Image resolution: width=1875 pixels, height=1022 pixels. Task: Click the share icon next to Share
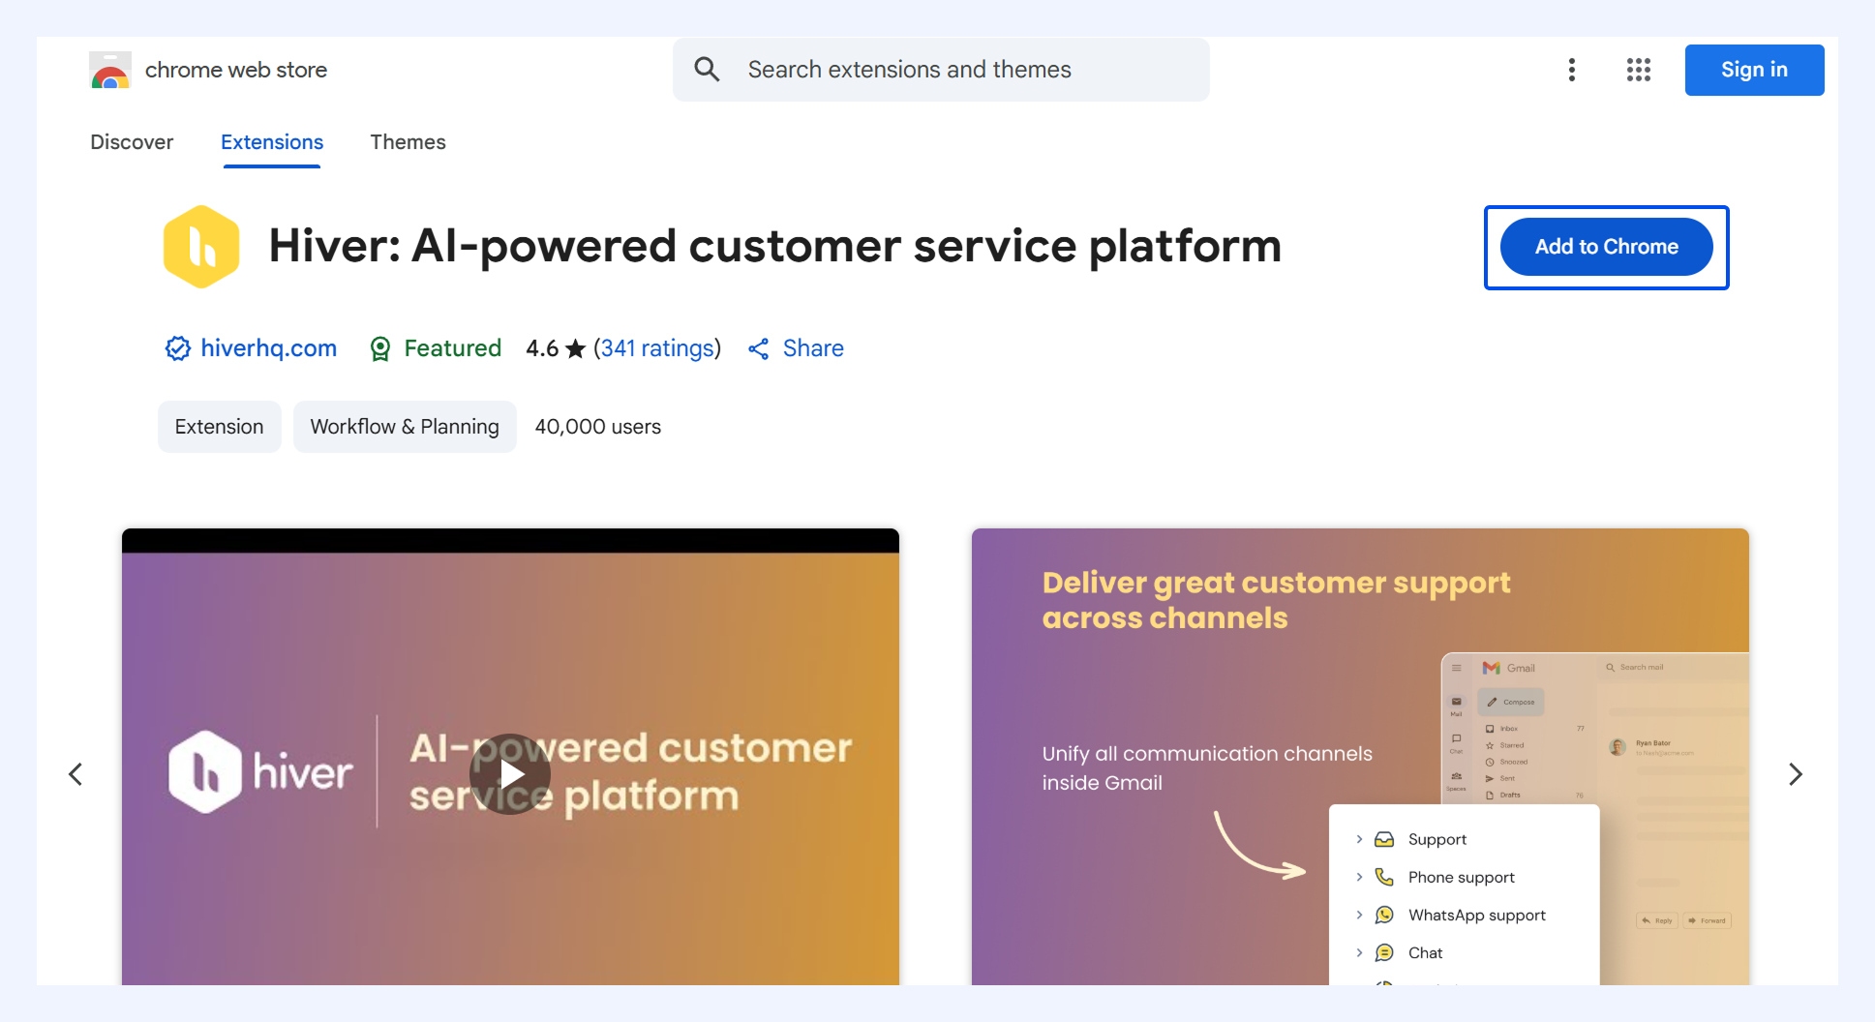pos(759,349)
